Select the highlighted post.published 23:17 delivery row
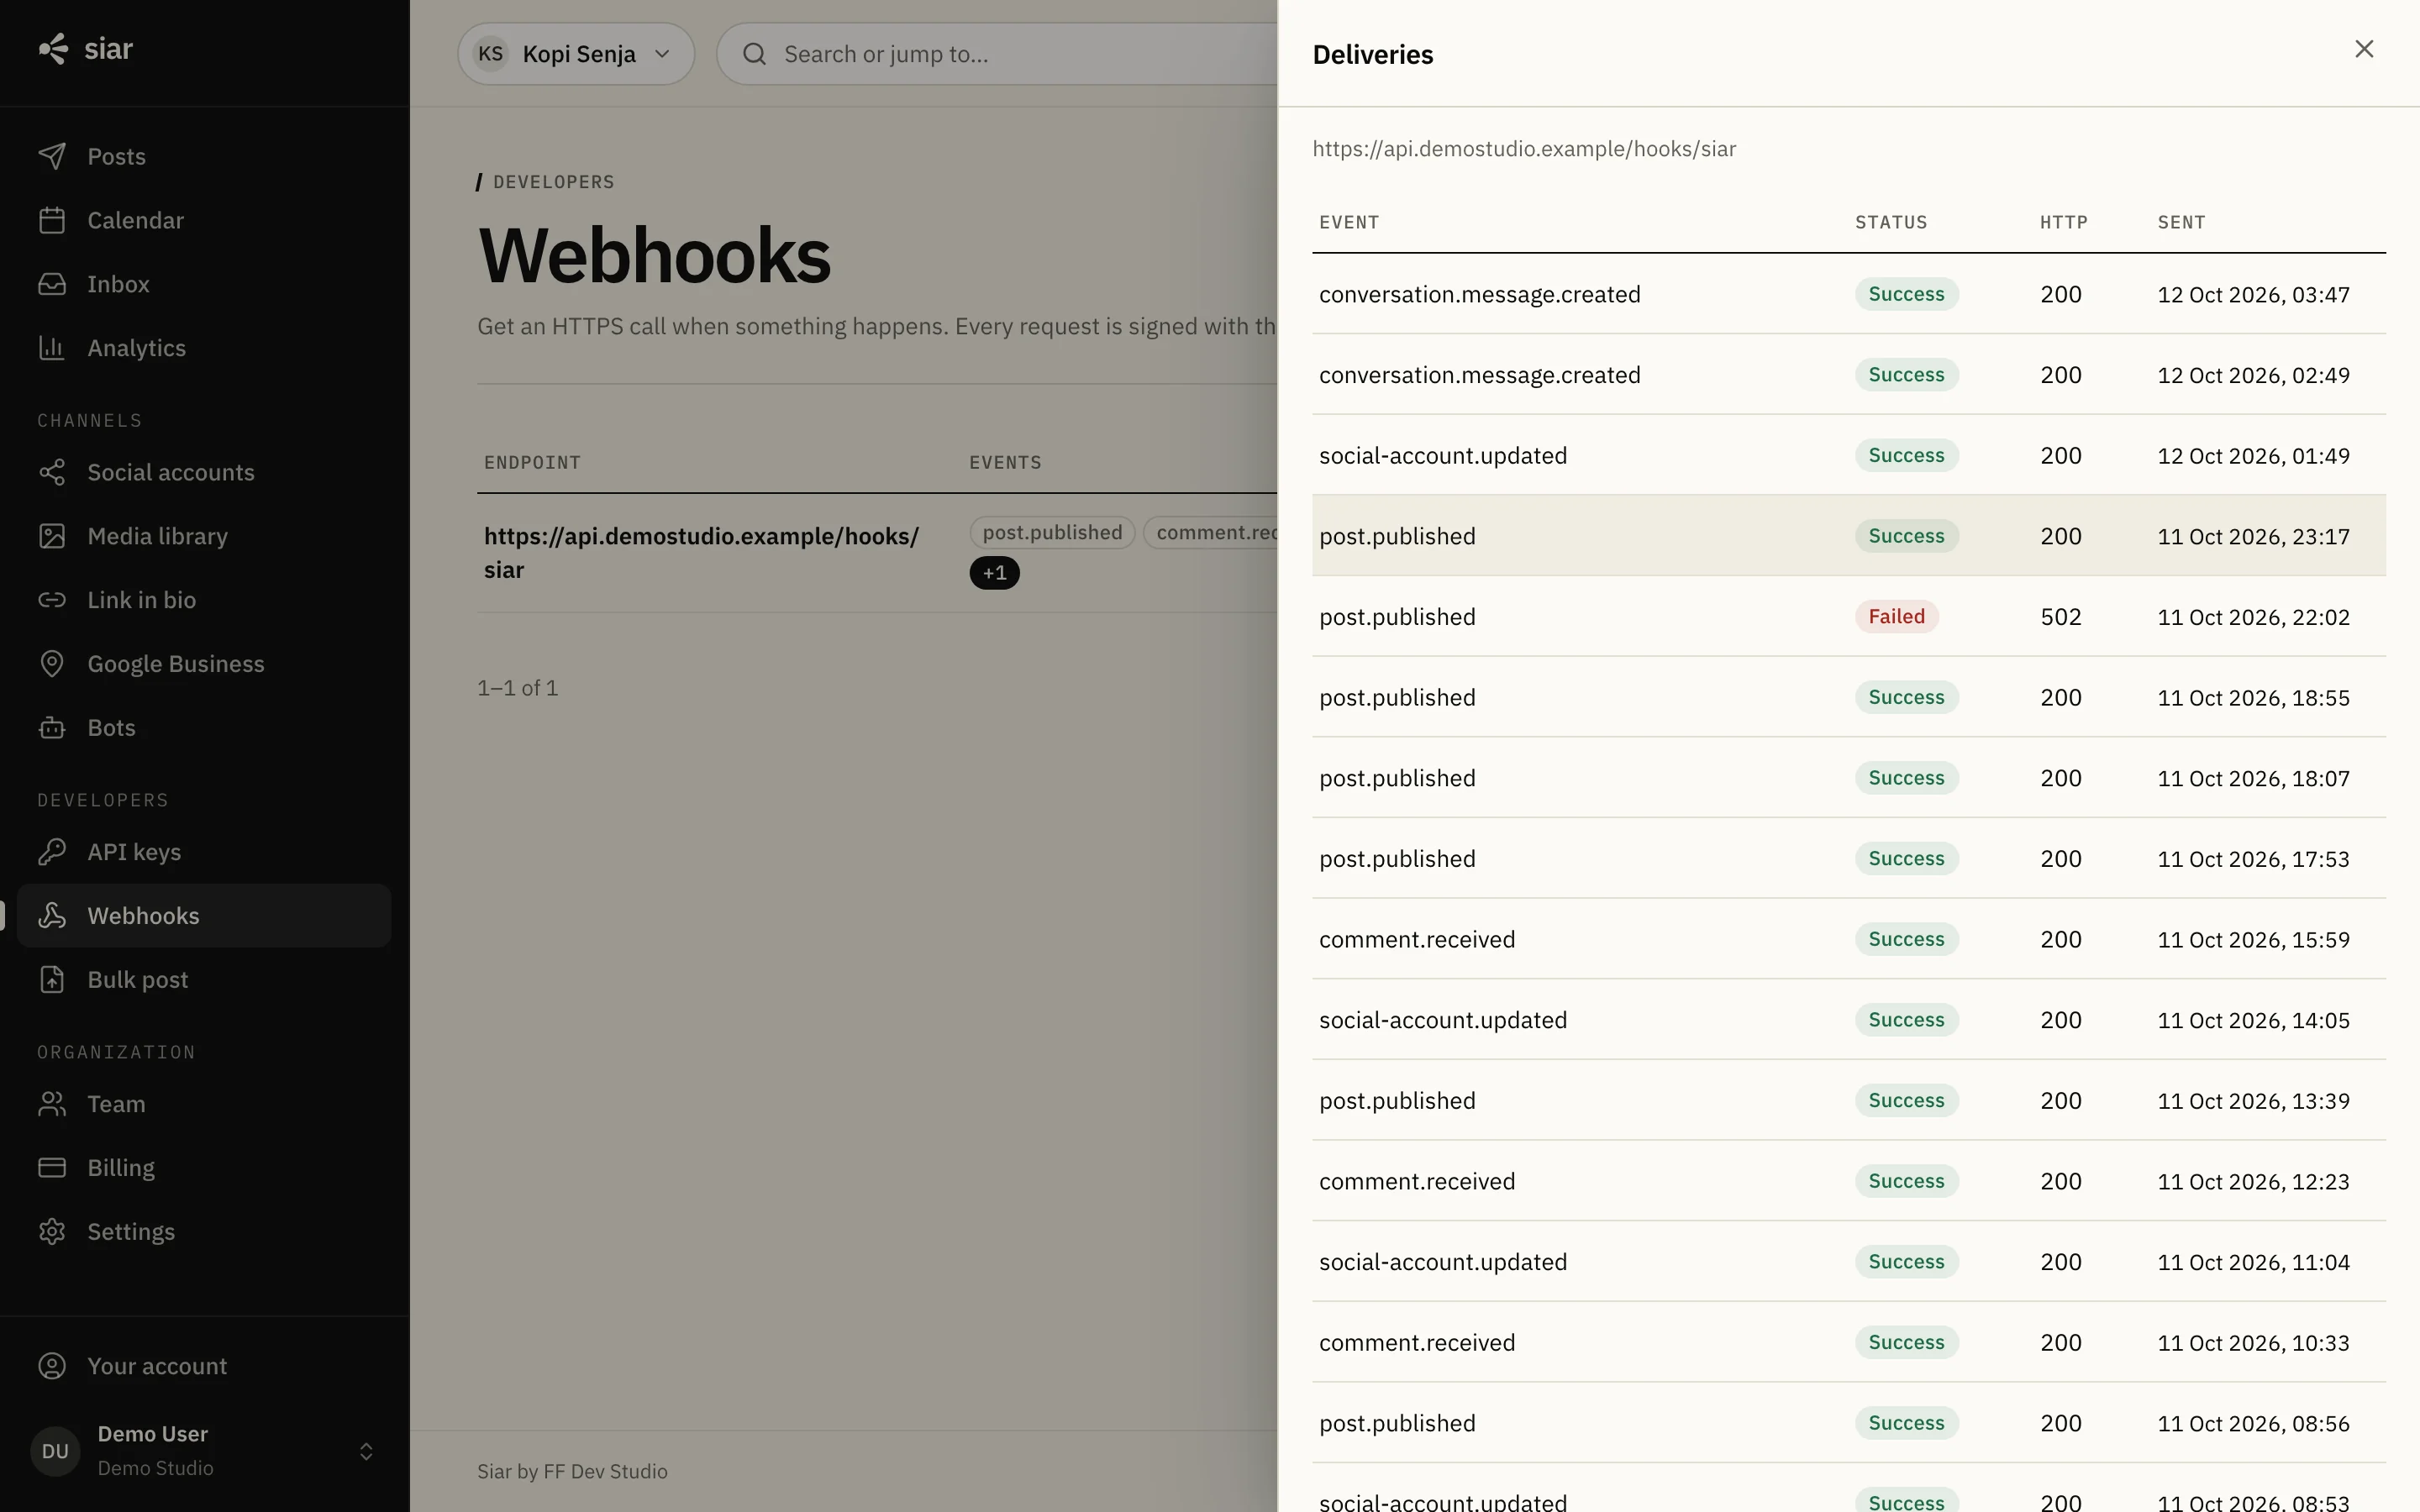The image size is (2420, 1512). tap(1848, 536)
